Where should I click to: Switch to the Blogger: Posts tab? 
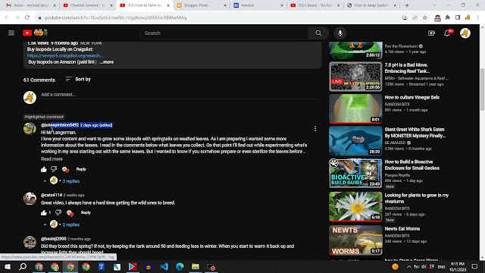(201, 5)
